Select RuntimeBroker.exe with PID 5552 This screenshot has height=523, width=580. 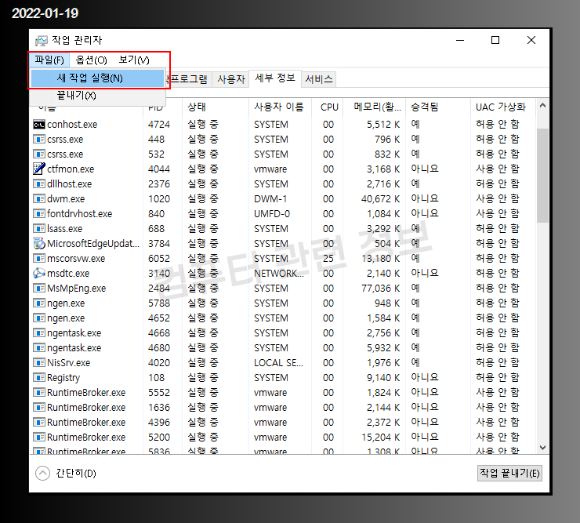coord(284,392)
